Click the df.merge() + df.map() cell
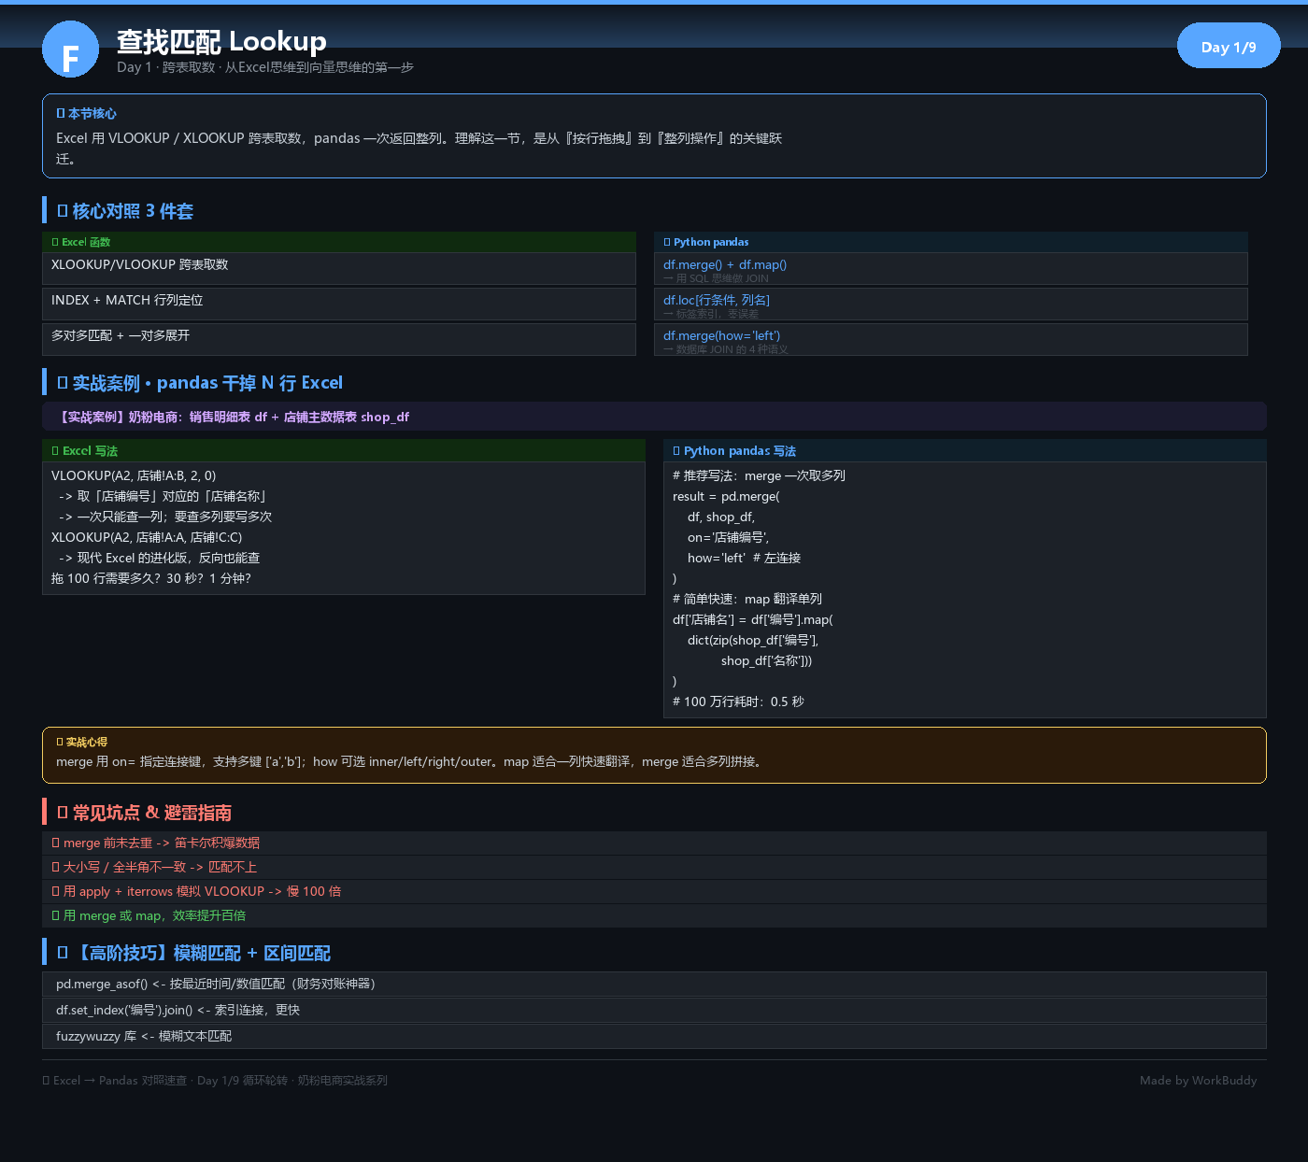This screenshot has height=1162, width=1308. point(951,268)
